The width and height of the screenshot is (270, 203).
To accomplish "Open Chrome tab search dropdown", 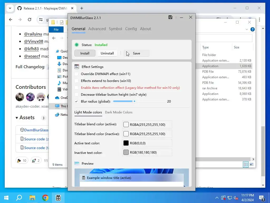I will point(10,8).
